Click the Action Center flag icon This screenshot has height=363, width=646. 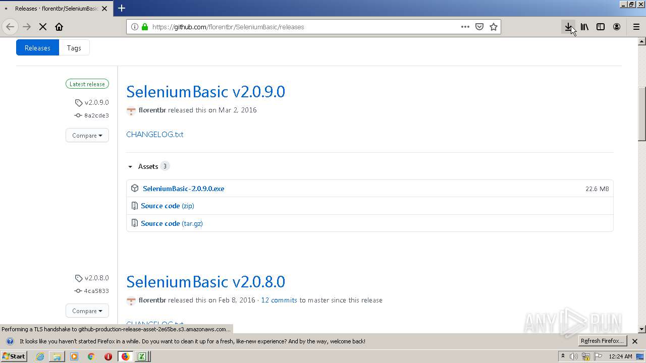tap(598, 356)
